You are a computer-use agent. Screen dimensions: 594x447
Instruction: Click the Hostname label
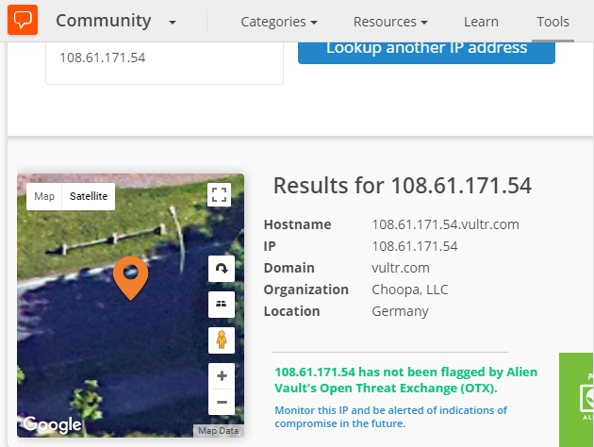[297, 224]
